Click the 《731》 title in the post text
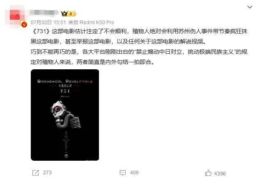 (x=40, y=31)
